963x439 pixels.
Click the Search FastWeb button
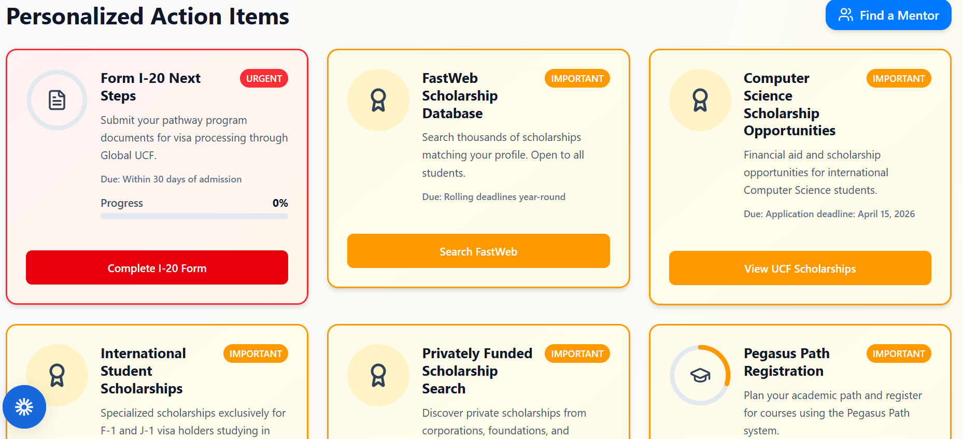pyautogui.click(x=478, y=251)
